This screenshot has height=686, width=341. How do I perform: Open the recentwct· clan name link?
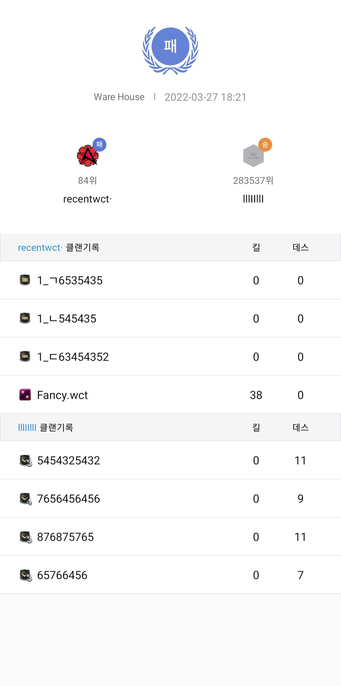click(87, 199)
